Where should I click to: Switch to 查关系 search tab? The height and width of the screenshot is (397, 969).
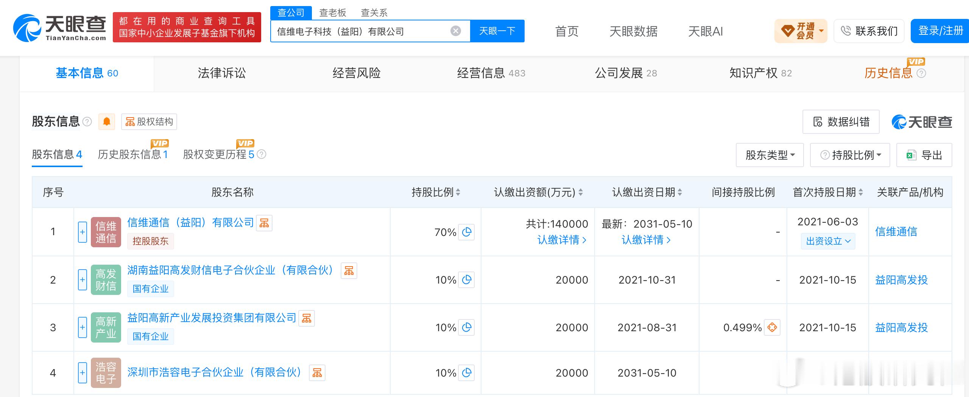click(x=374, y=13)
